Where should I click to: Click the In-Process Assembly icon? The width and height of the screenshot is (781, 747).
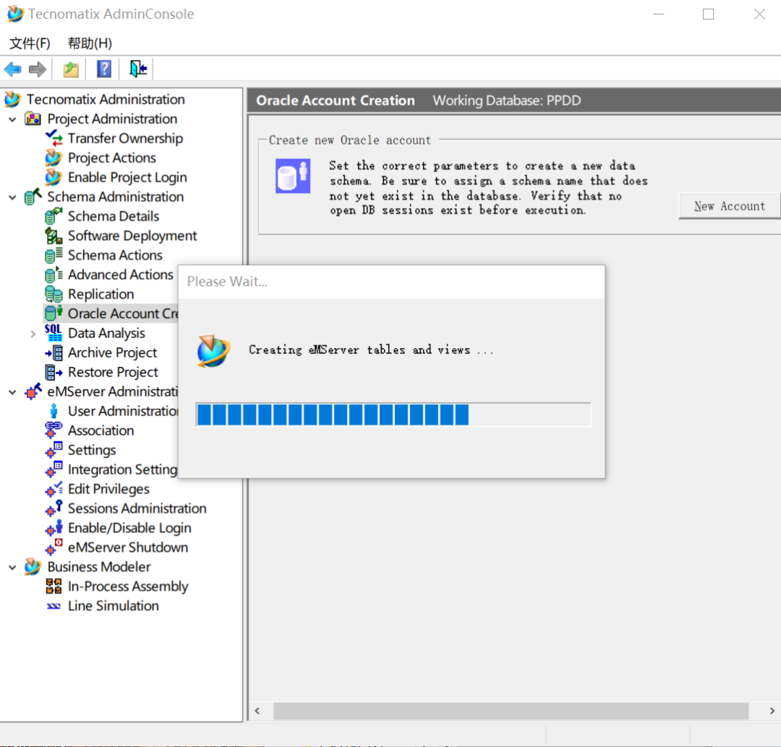click(54, 586)
